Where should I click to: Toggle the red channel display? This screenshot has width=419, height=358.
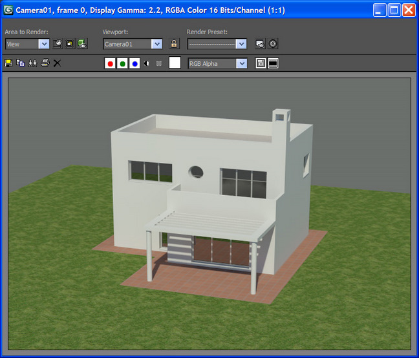coord(110,63)
